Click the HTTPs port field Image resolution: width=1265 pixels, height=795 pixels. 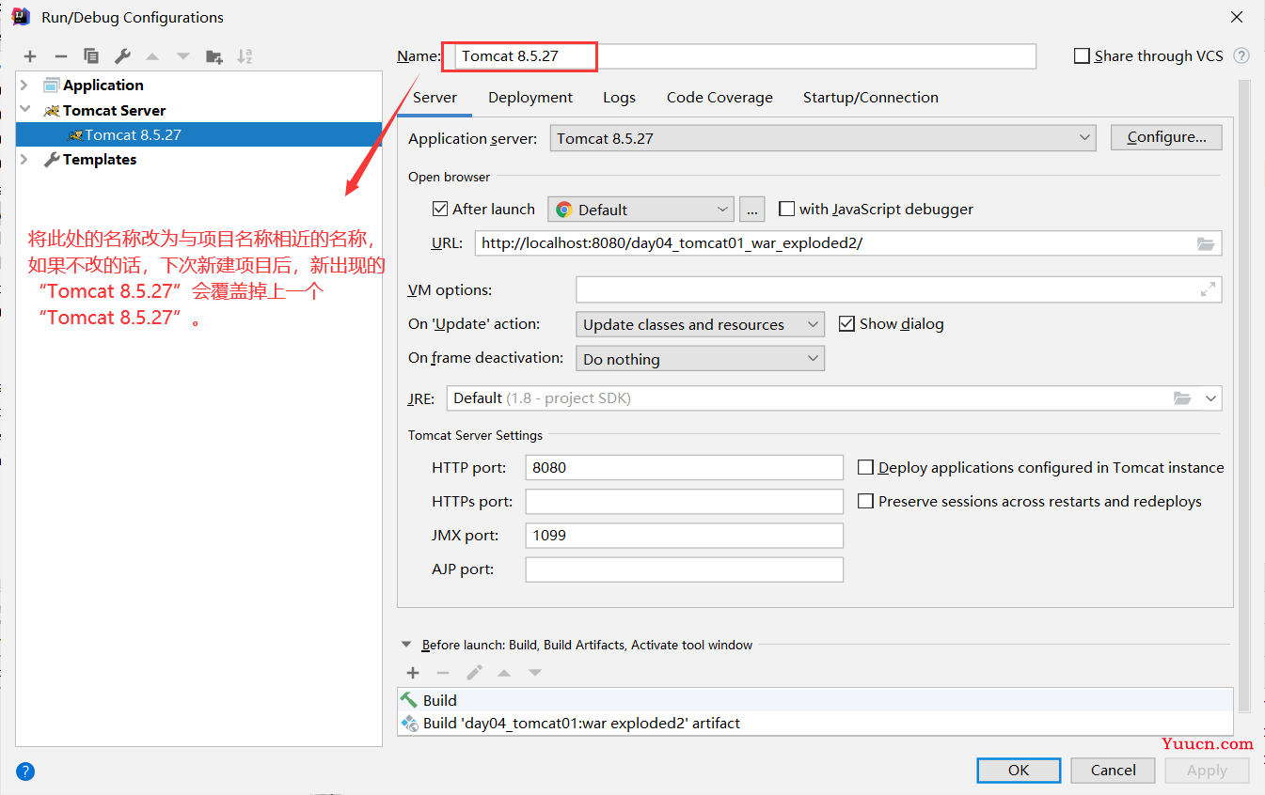[x=685, y=501]
